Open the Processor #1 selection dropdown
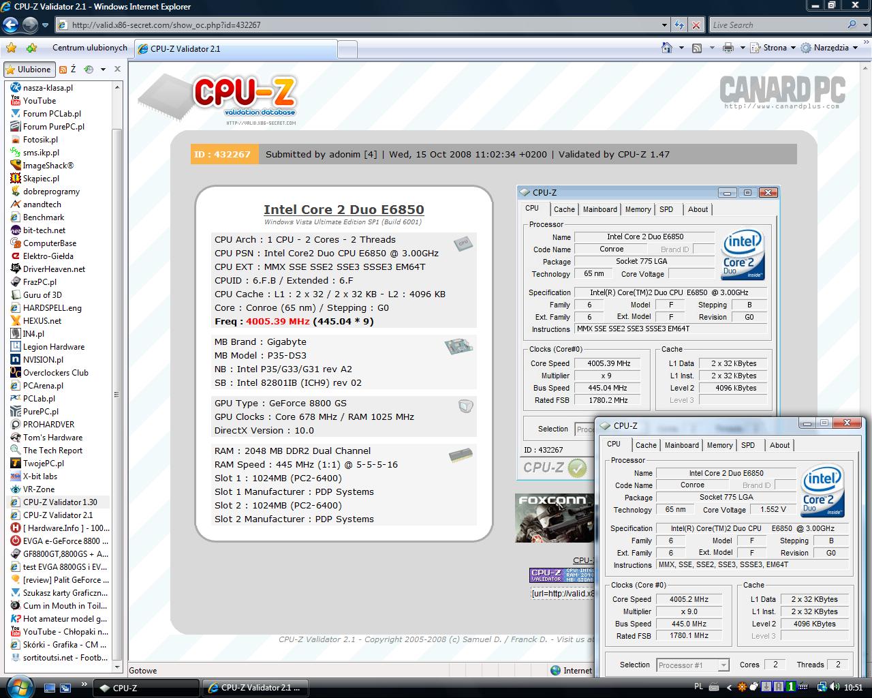 coord(693,665)
